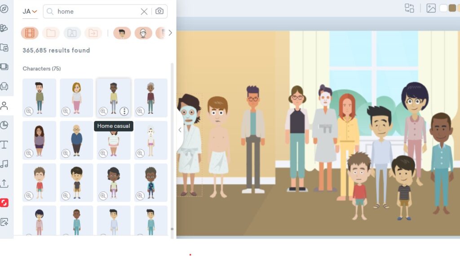Open the Props armchair icon in sidebar
The height and width of the screenshot is (256, 460).
tap(4, 86)
